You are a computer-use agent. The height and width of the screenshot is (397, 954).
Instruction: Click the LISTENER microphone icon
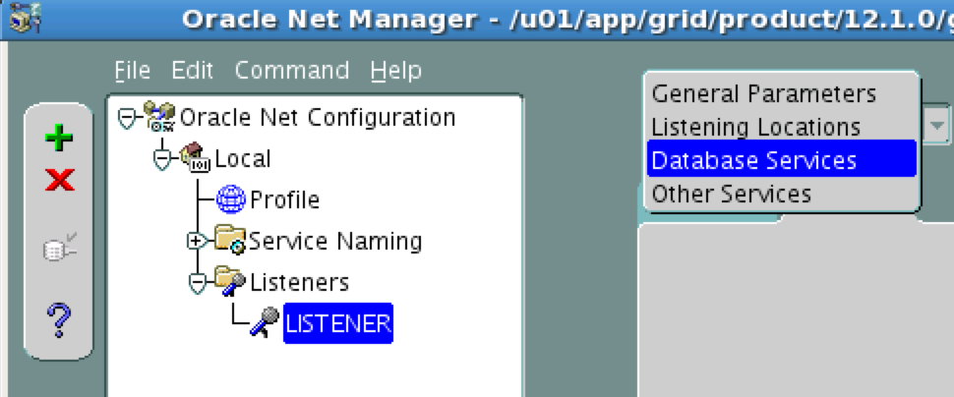(265, 322)
